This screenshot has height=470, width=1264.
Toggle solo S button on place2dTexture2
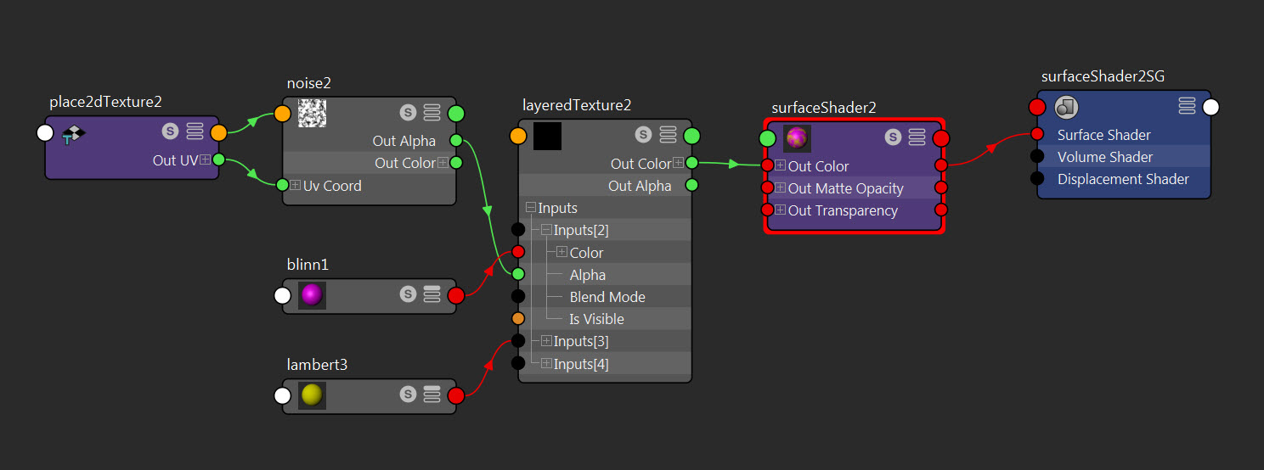click(x=170, y=131)
